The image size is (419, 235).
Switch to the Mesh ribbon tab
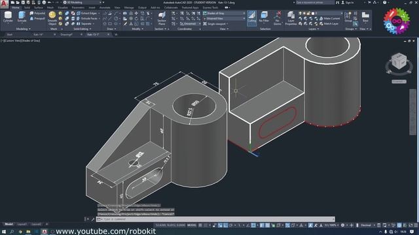click(x=50, y=8)
